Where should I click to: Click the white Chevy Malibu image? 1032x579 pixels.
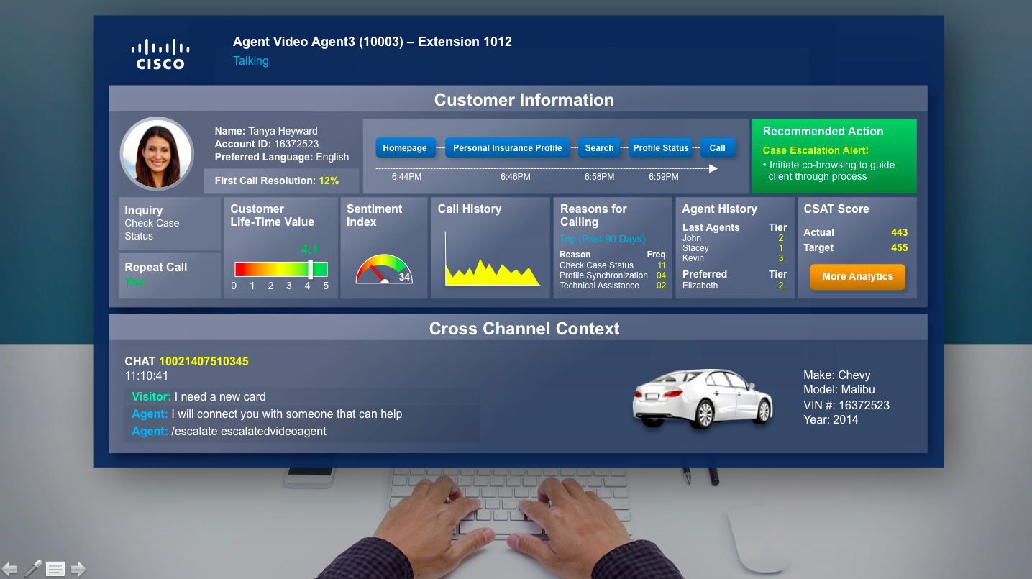click(x=702, y=398)
